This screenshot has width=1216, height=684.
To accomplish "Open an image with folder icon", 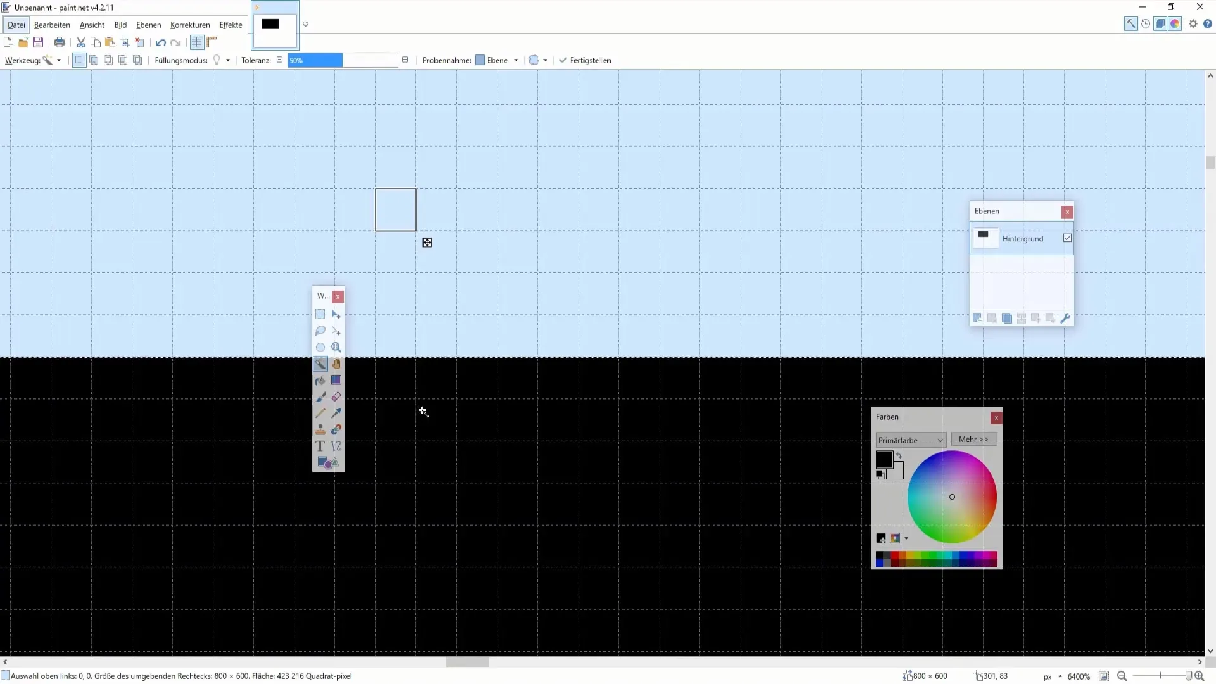I will pos(23,42).
